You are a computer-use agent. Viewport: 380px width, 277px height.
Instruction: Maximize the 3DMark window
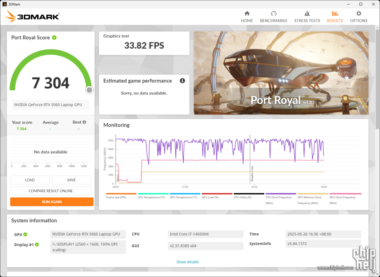coord(361,4)
